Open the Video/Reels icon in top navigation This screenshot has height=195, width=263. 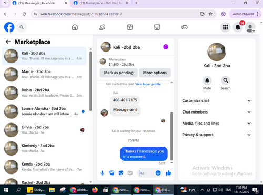pos(130,27)
